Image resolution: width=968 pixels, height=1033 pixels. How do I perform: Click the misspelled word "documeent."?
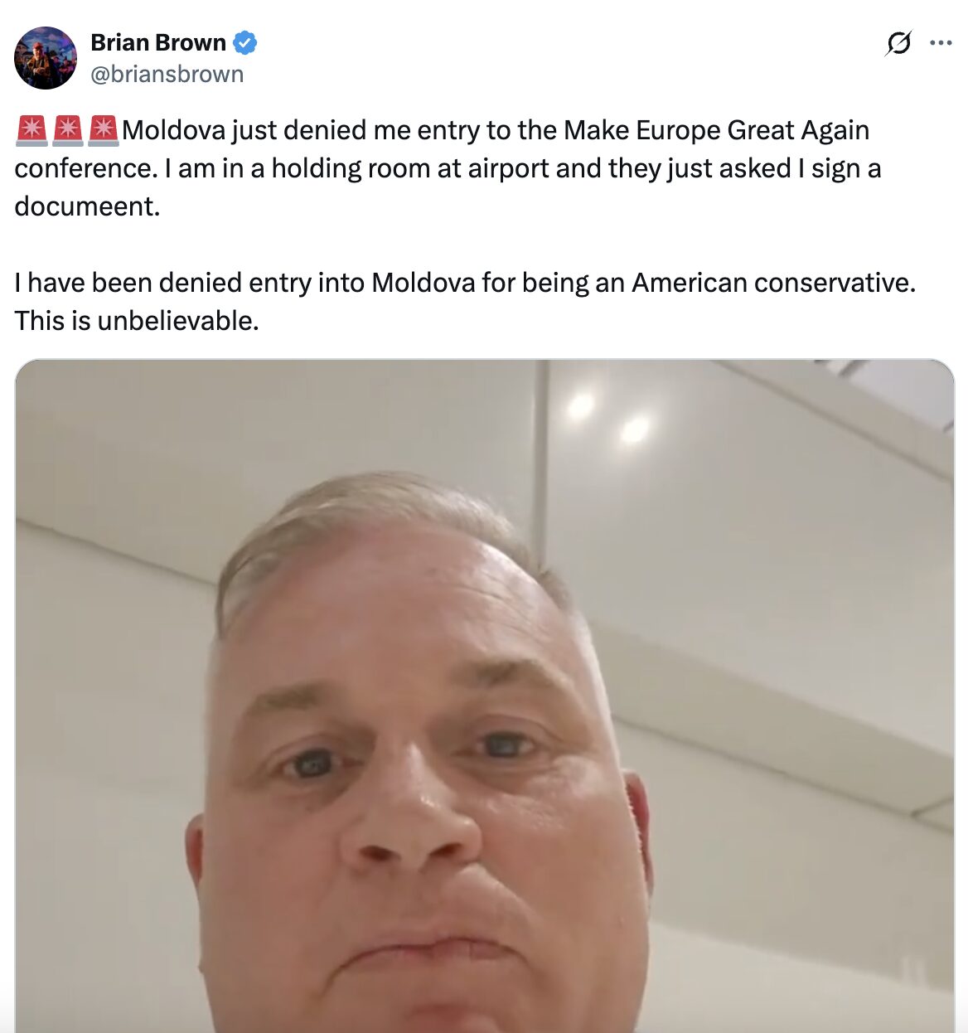(87, 206)
